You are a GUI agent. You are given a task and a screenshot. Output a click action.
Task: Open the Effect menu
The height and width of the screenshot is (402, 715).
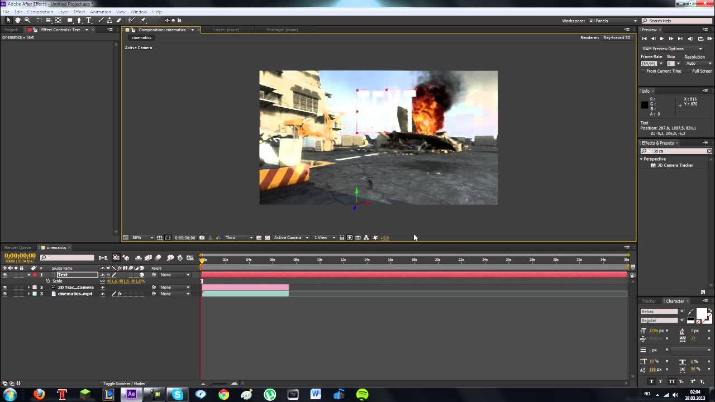point(79,12)
